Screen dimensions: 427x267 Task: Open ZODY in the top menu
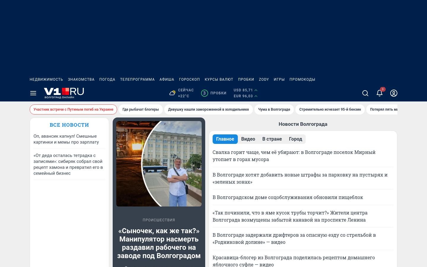pyautogui.click(x=264, y=80)
